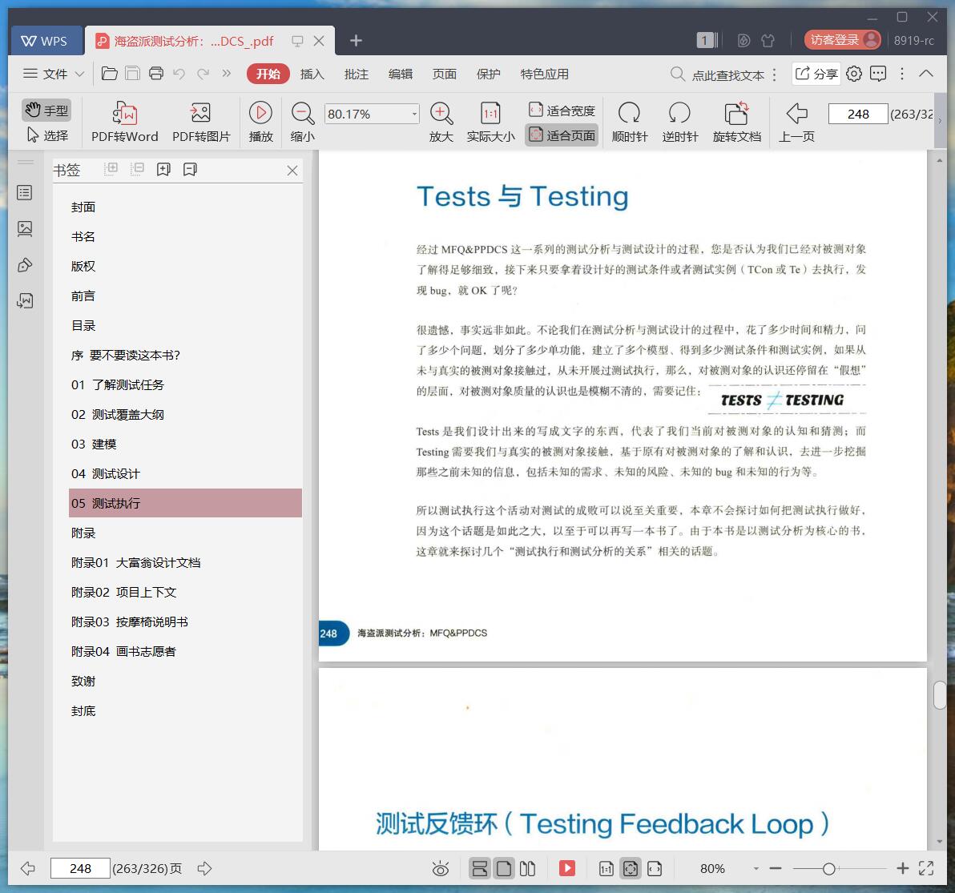Expand more quick access tools
Screen dimensions: 955x893
(227, 74)
